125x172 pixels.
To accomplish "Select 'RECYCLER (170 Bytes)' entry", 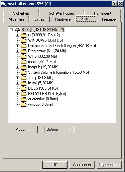I will (47, 94).
